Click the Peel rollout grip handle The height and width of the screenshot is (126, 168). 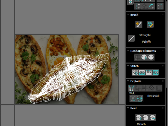163,108
